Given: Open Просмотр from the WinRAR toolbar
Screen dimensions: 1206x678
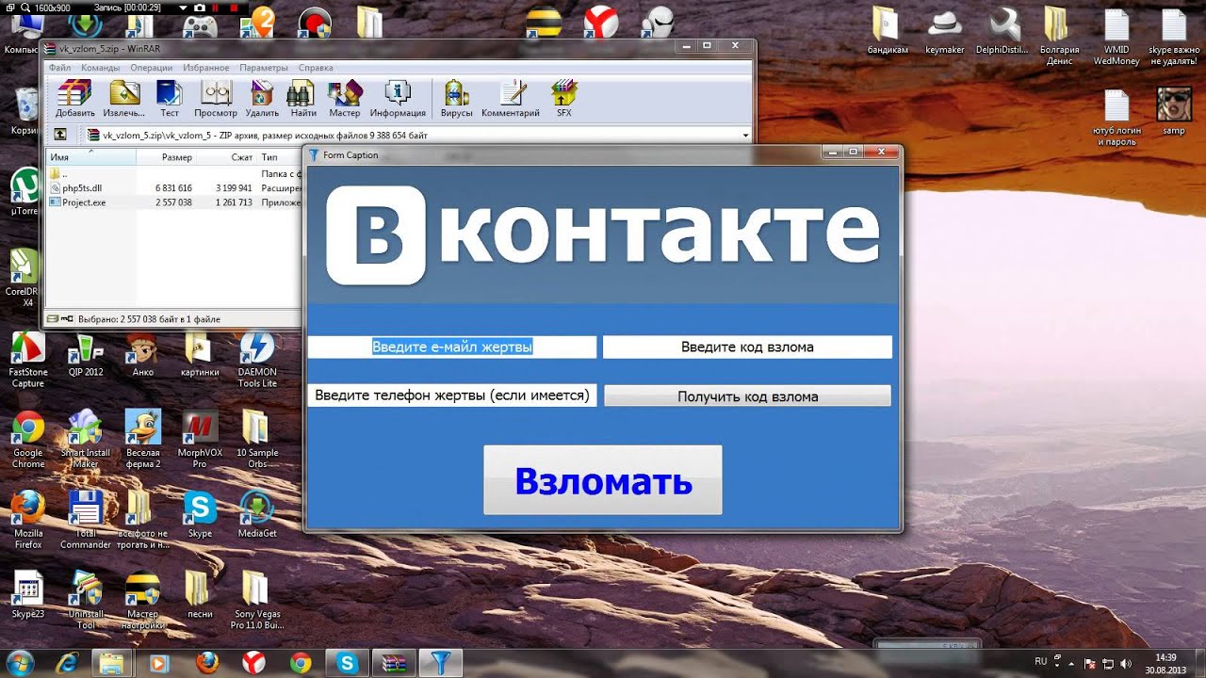Looking at the screenshot, I should 216,98.
